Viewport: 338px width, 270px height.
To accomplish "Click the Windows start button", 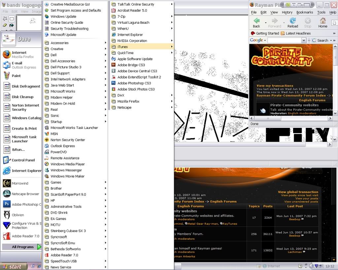I will [x=14, y=266].
